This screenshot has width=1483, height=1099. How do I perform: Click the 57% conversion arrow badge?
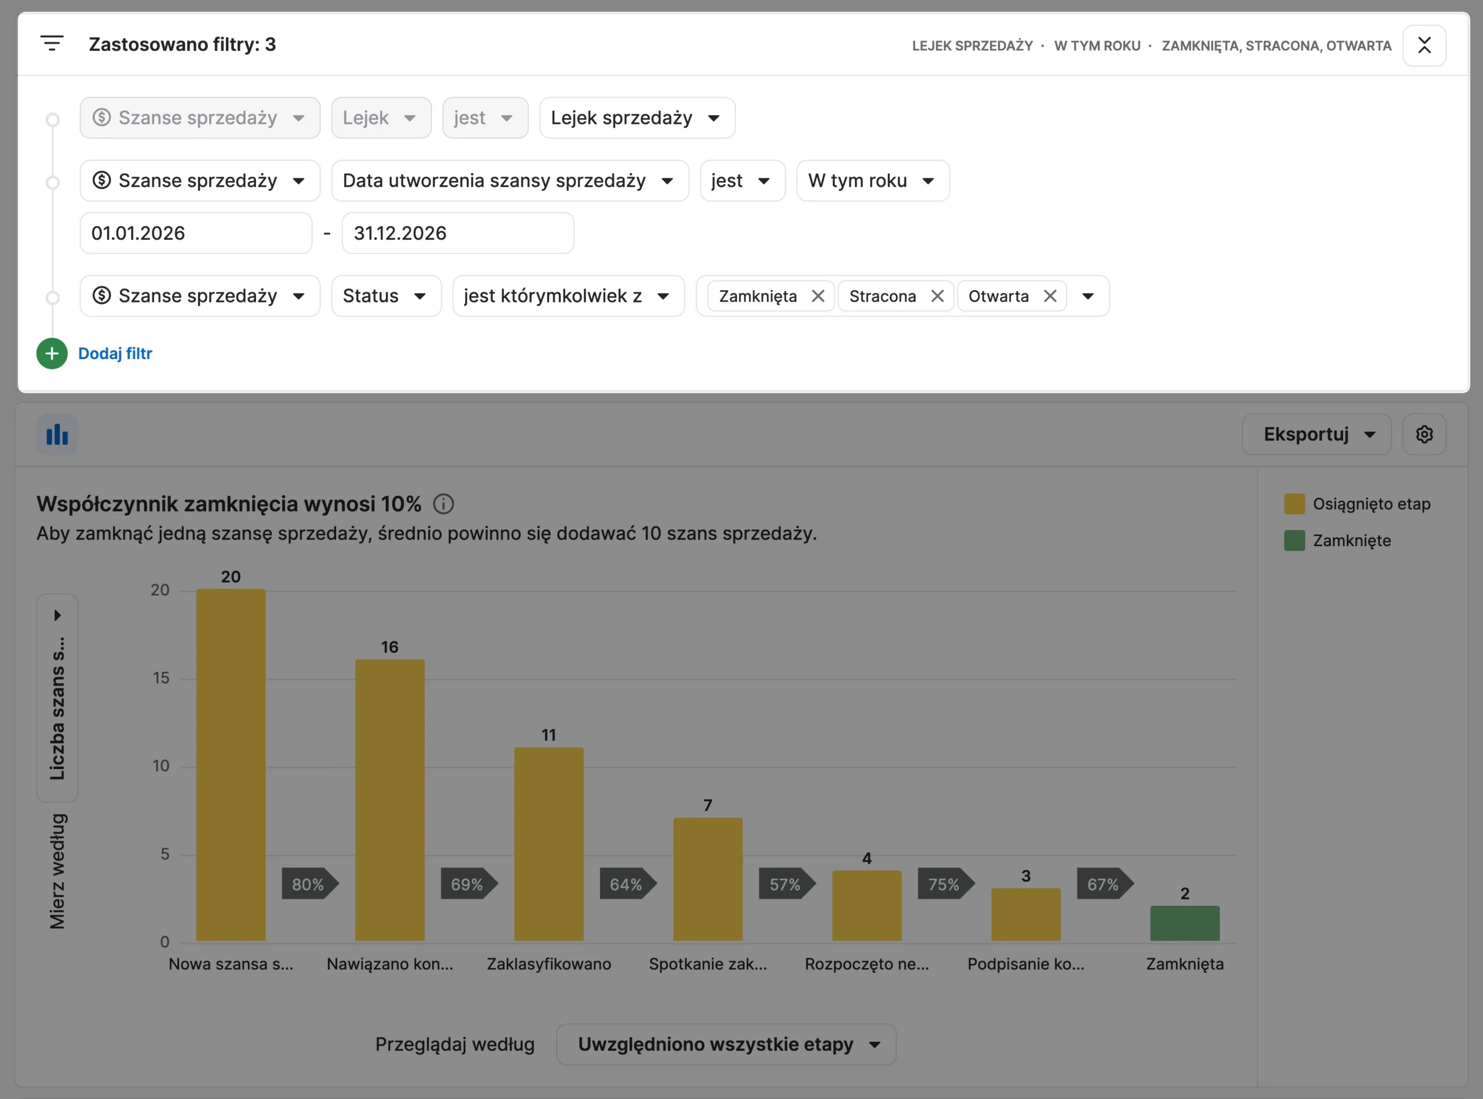pyautogui.click(x=787, y=884)
